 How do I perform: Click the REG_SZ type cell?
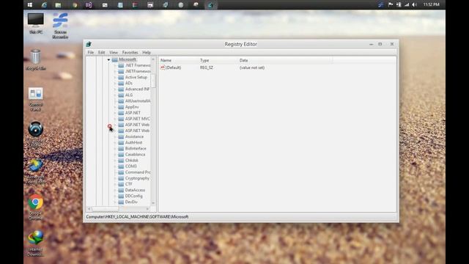[207, 67]
